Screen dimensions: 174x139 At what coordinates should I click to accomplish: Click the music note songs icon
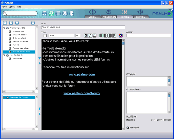45,14
